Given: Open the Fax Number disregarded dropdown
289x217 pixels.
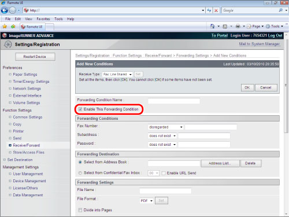Looking at the screenshot, I should (166, 127).
